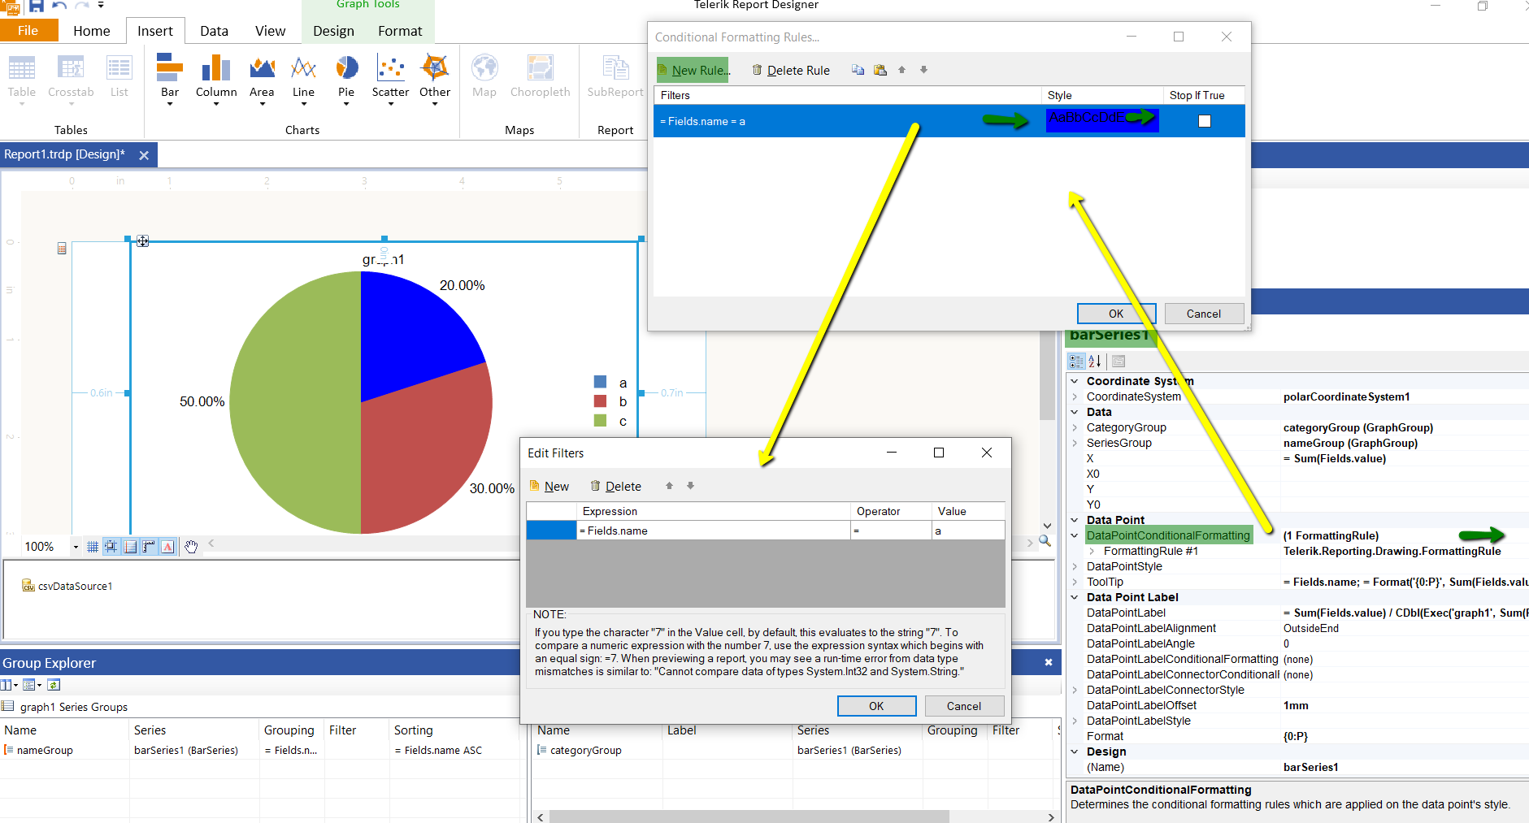Select the nameGroup row in Group Explorer

(x=260, y=750)
